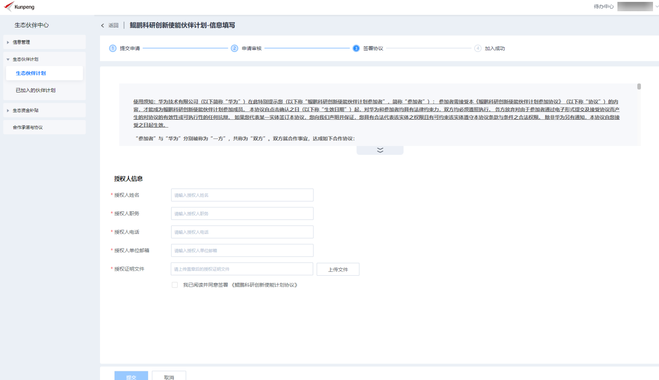This screenshot has height=380, width=659.
Task: Click the 授权人信息 section heading
Action: click(128, 179)
